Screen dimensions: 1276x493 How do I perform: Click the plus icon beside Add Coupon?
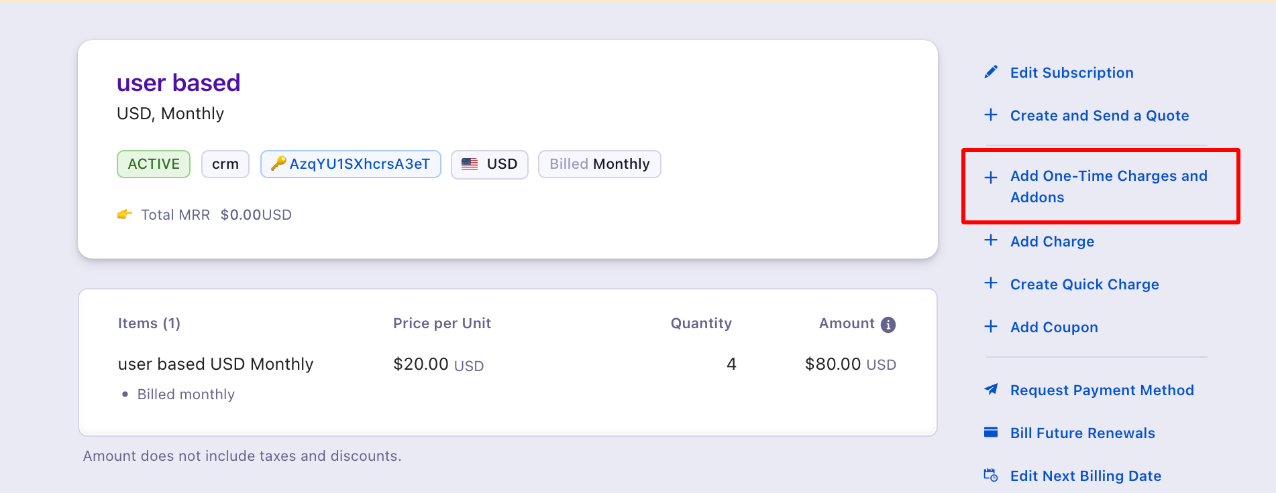pos(991,326)
